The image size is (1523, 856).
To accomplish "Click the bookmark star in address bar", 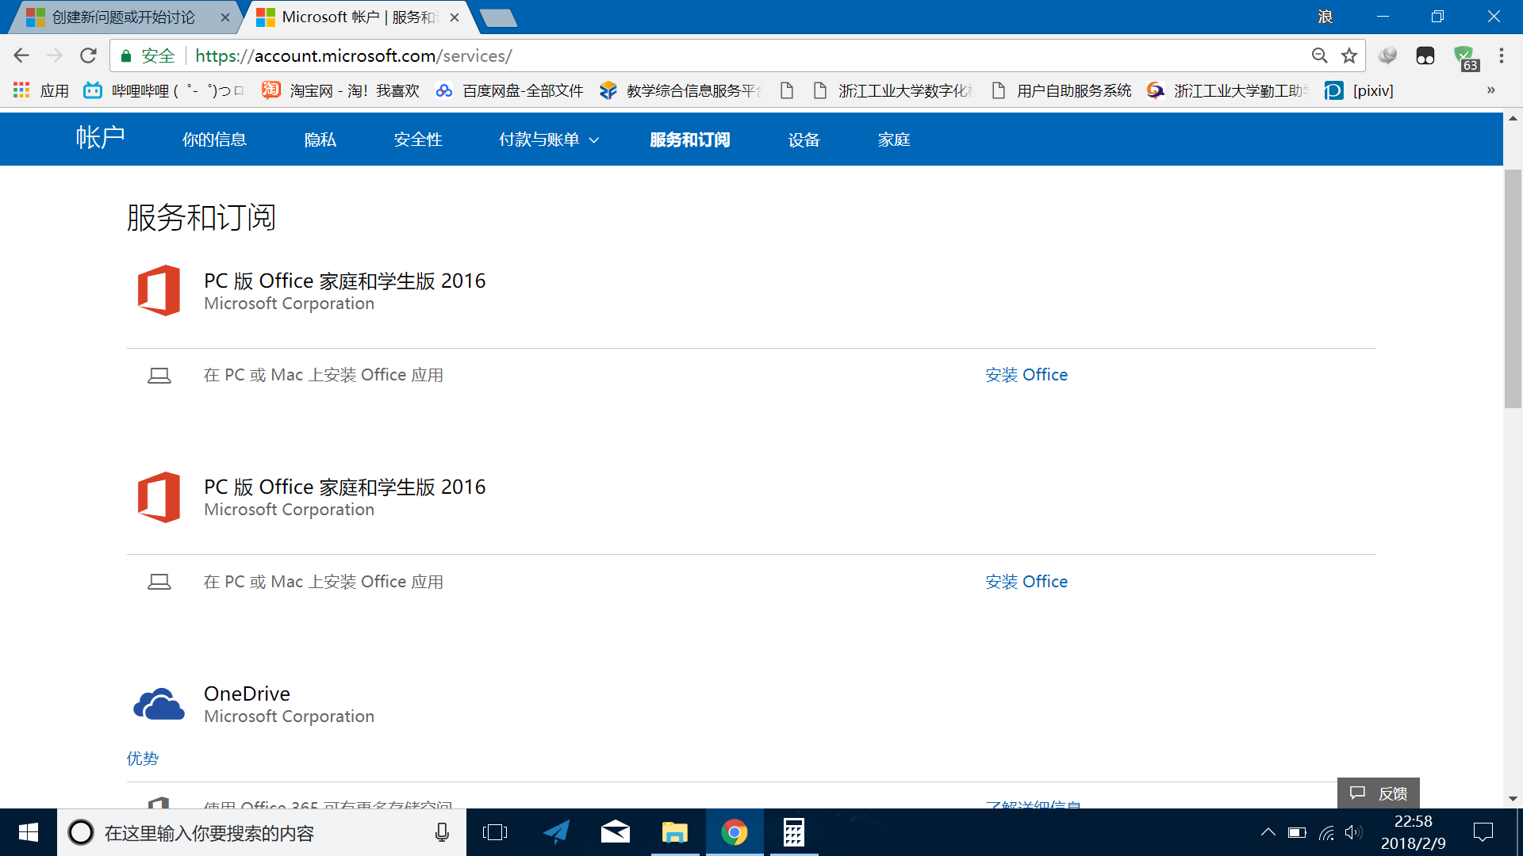I will 1349,55.
